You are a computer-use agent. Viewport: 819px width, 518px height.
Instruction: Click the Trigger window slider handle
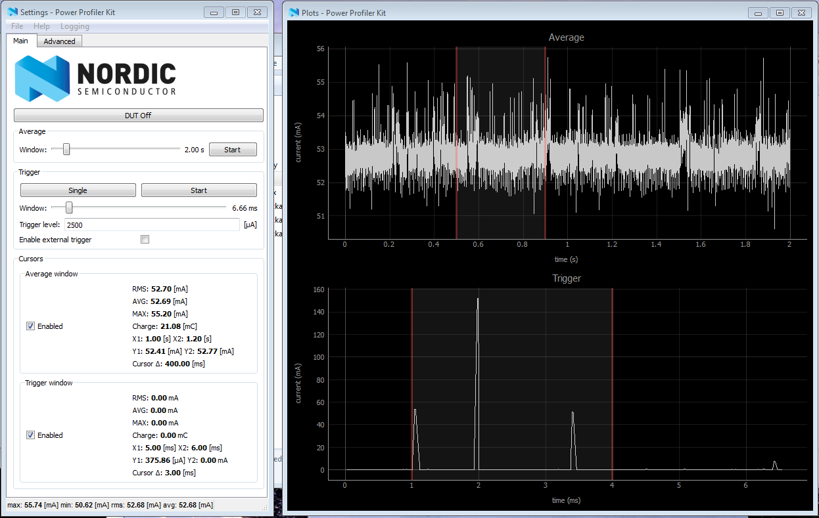pyautogui.click(x=69, y=208)
